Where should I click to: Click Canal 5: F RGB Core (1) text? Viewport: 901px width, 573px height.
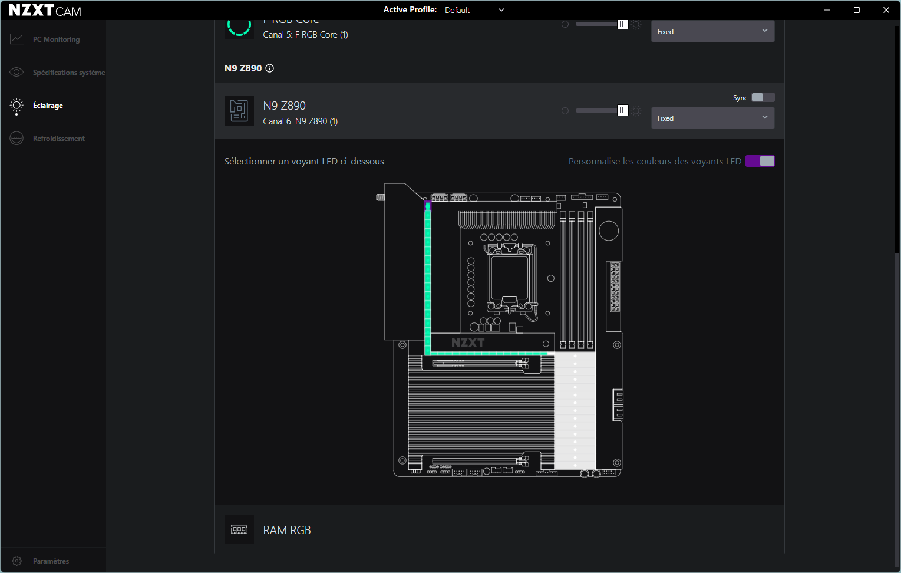click(305, 35)
